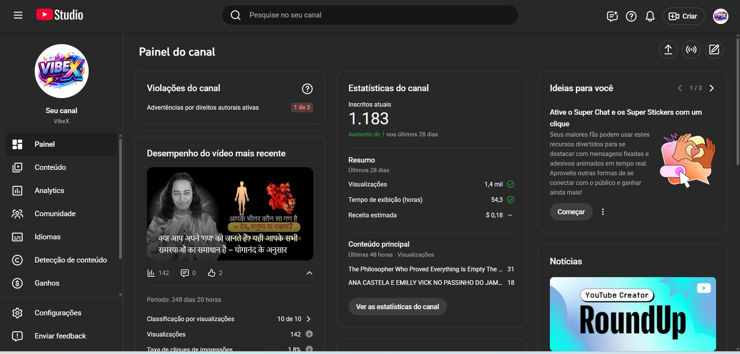Open Idiomas in the sidebar
This screenshot has height=354, width=740.
[62, 237]
